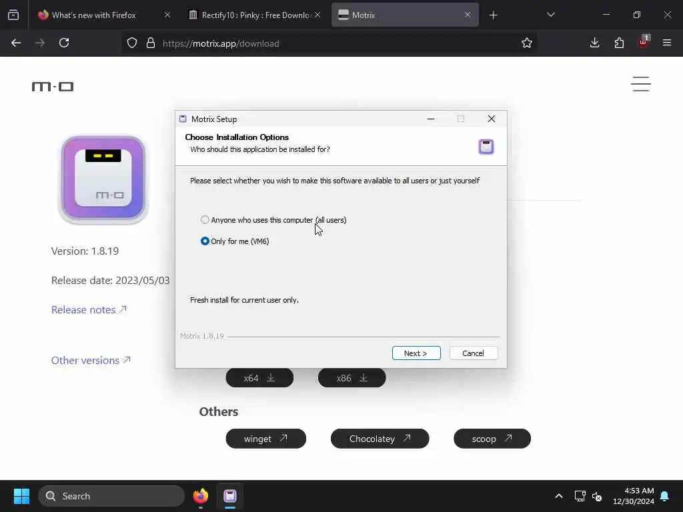
Task: Open the muted volume tray icon
Action: (x=597, y=496)
